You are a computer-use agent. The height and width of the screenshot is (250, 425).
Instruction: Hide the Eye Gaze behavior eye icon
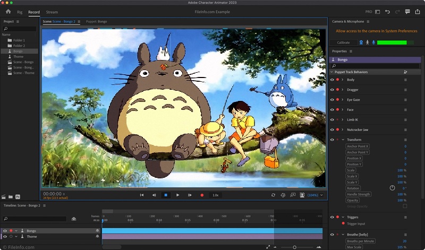click(332, 100)
